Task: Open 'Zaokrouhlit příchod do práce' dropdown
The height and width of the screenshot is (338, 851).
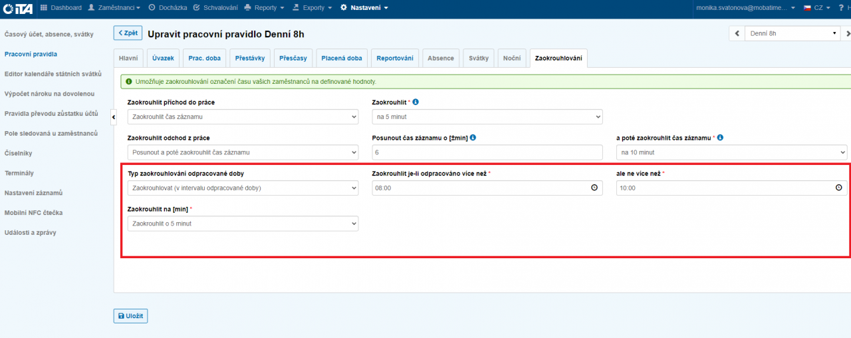Action: 243,117
